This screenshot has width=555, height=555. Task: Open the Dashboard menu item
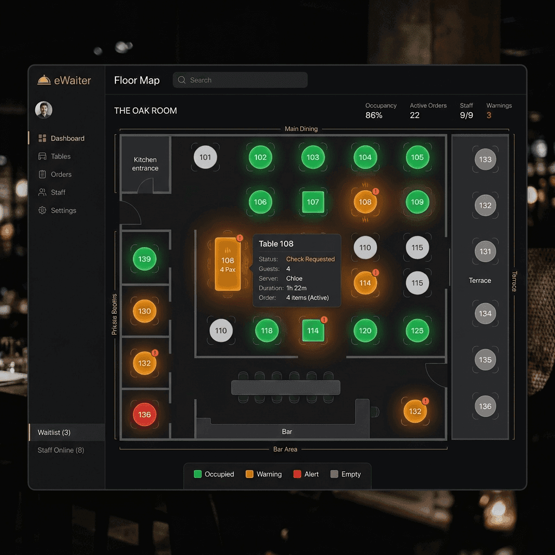67,138
